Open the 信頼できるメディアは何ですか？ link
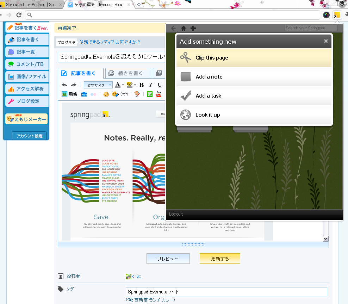Screen dimensions: 348x304 (110, 42)
